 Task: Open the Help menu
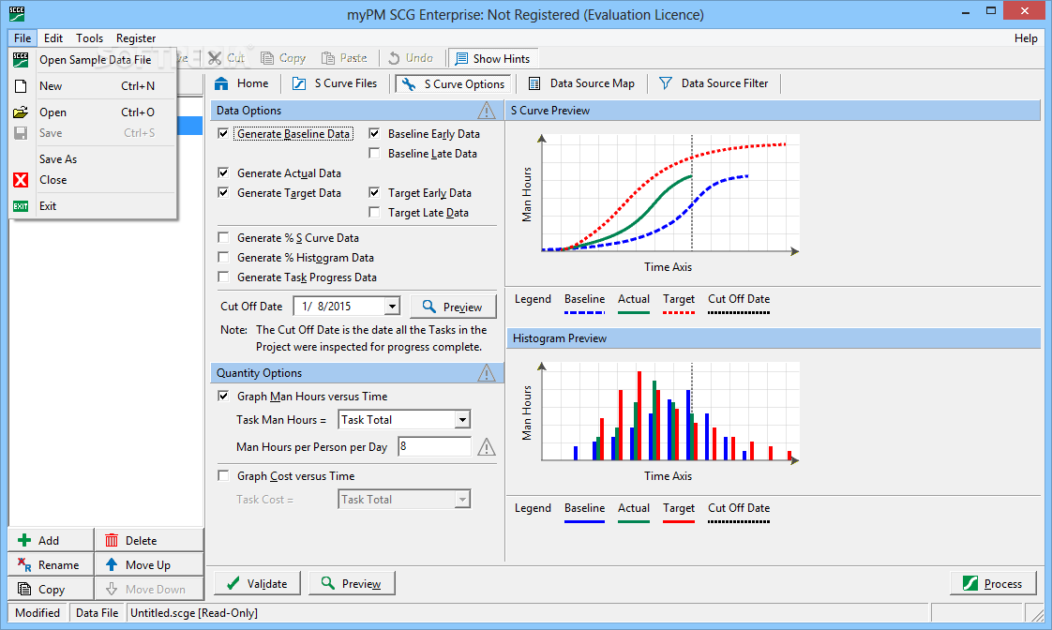pos(1026,38)
